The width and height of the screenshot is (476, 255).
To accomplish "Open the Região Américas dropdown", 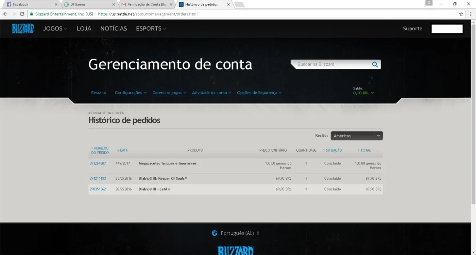I will (357, 136).
